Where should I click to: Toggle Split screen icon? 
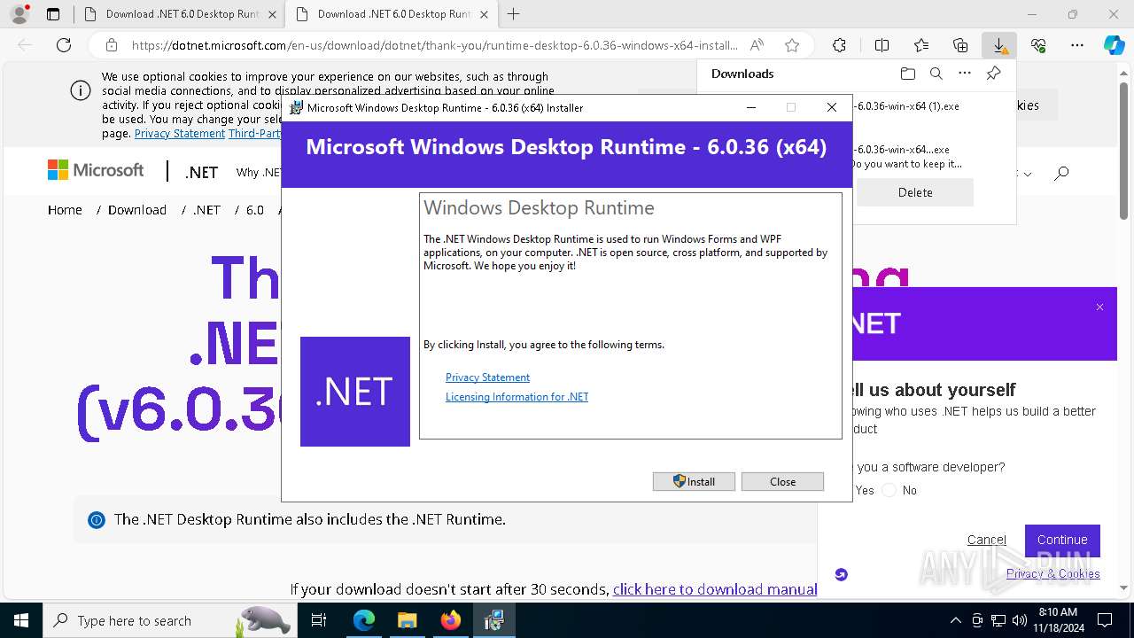click(882, 45)
